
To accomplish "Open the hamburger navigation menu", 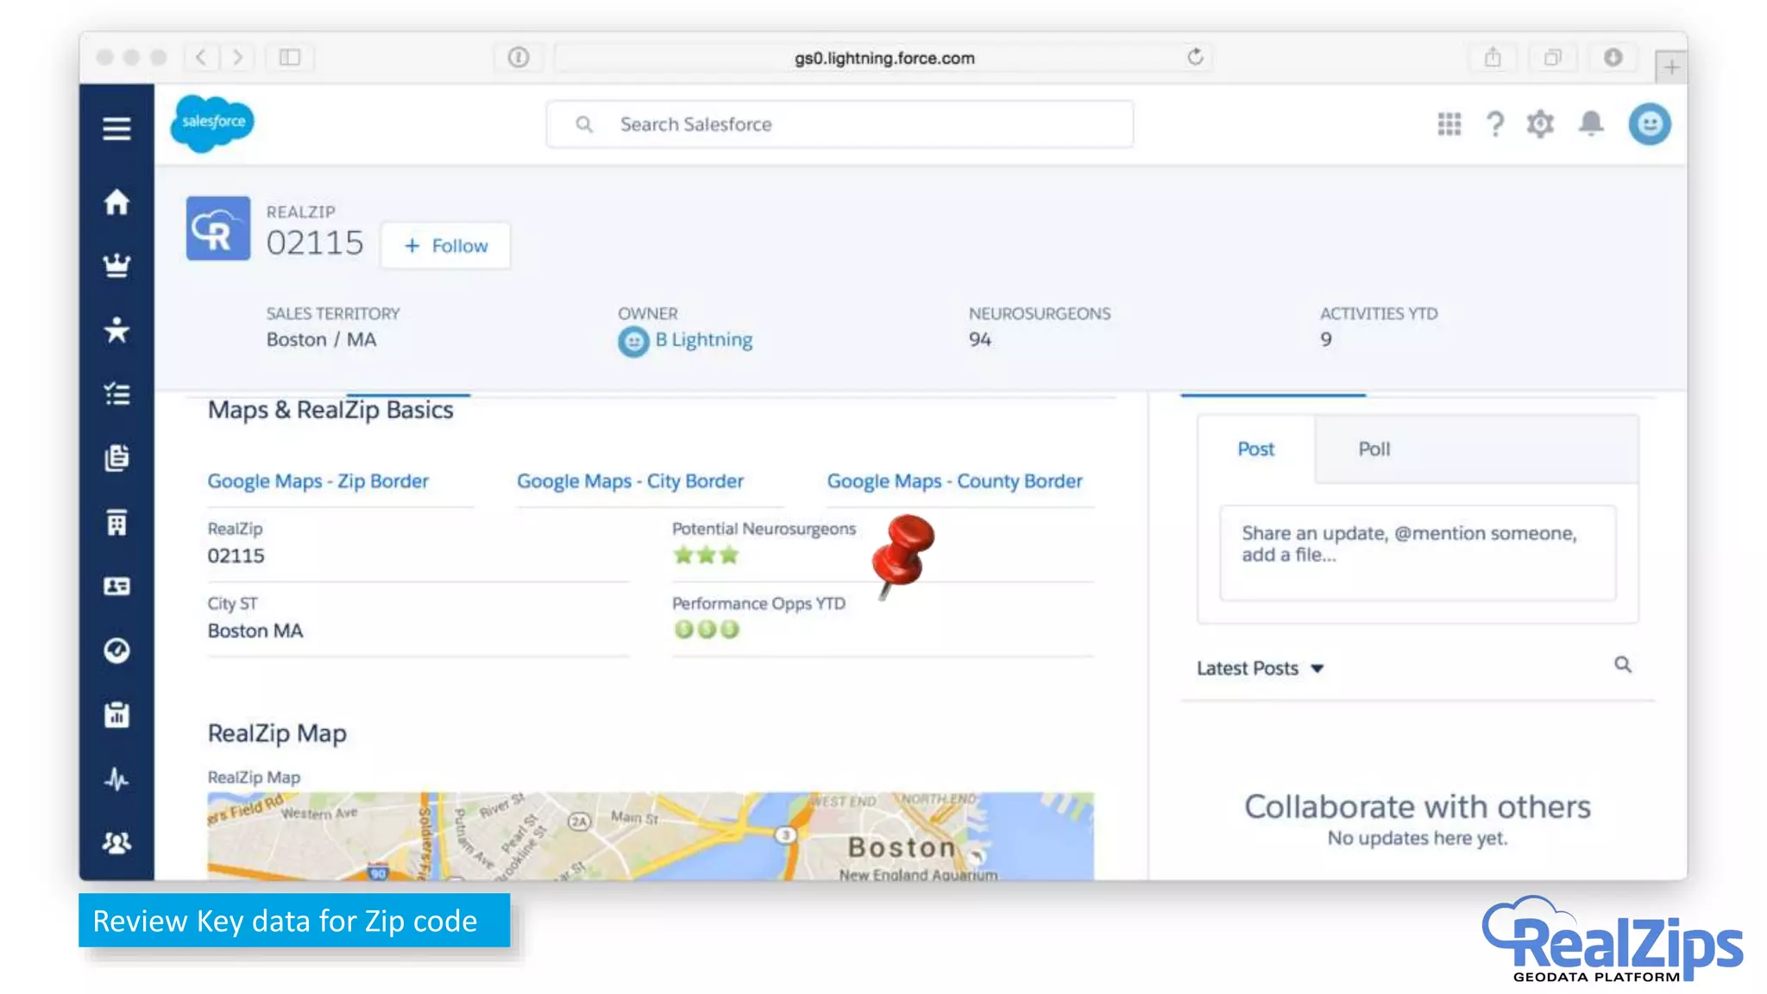I will [116, 128].
